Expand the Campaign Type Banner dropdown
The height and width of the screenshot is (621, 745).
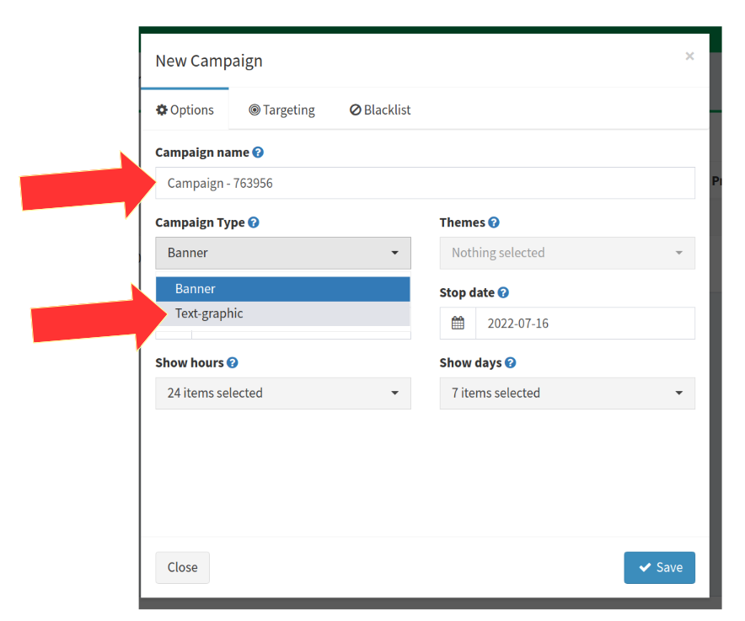coord(283,254)
